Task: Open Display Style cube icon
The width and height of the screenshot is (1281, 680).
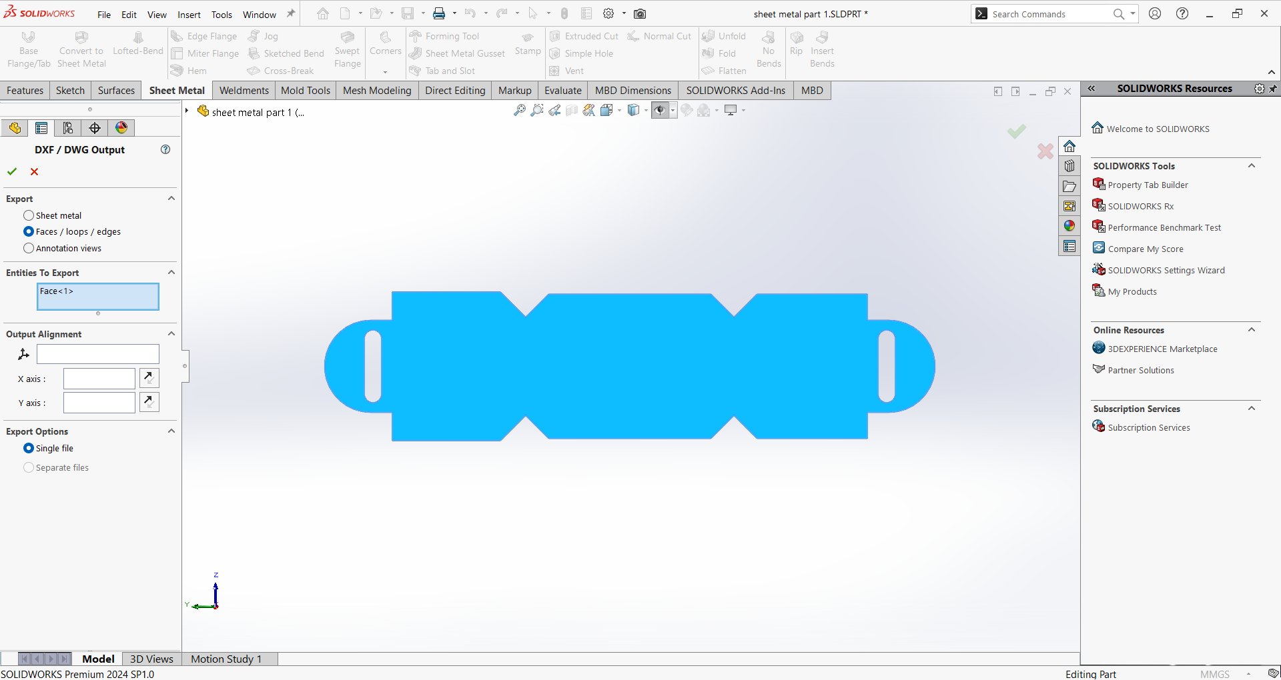Action: pos(633,110)
